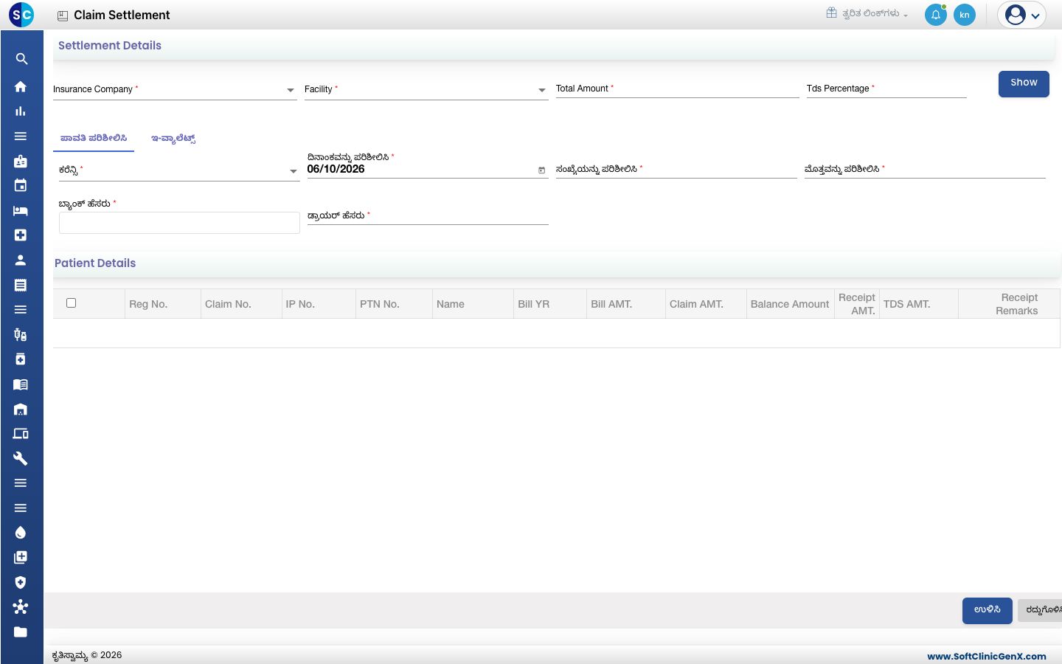The width and height of the screenshot is (1062, 664).
Task: Open the search icon in the sidebar
Action: point(21,59)
